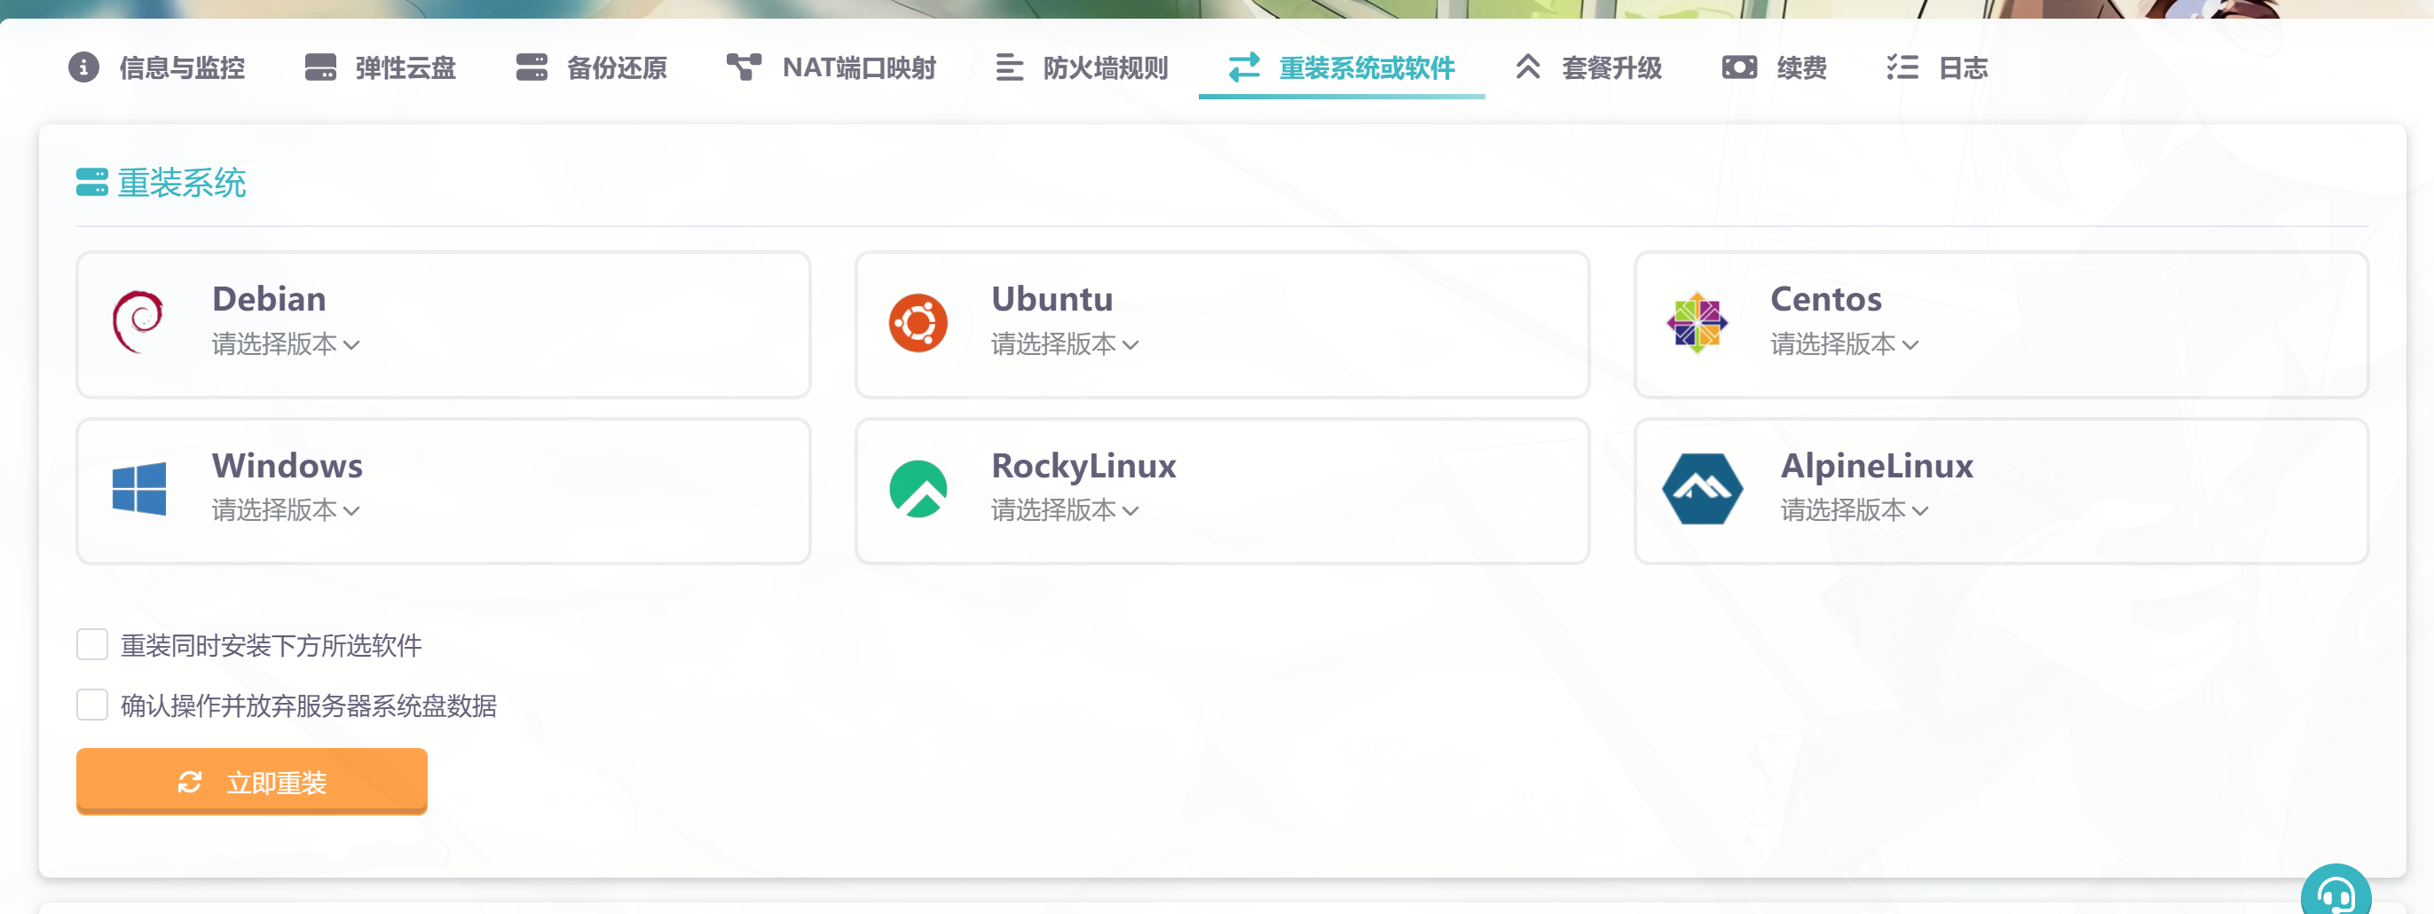
Task: Click the server icon next to 重装系统 heading
Action: (x=91, y=182)
